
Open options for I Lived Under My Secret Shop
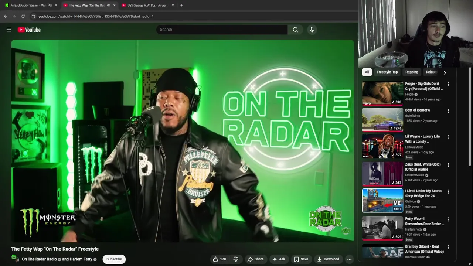tap(449, 191)
